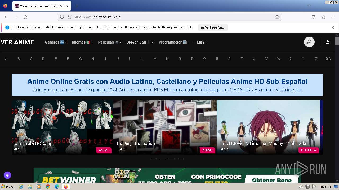
Task: Filter anime by letter K
Action: pos(130,59)
